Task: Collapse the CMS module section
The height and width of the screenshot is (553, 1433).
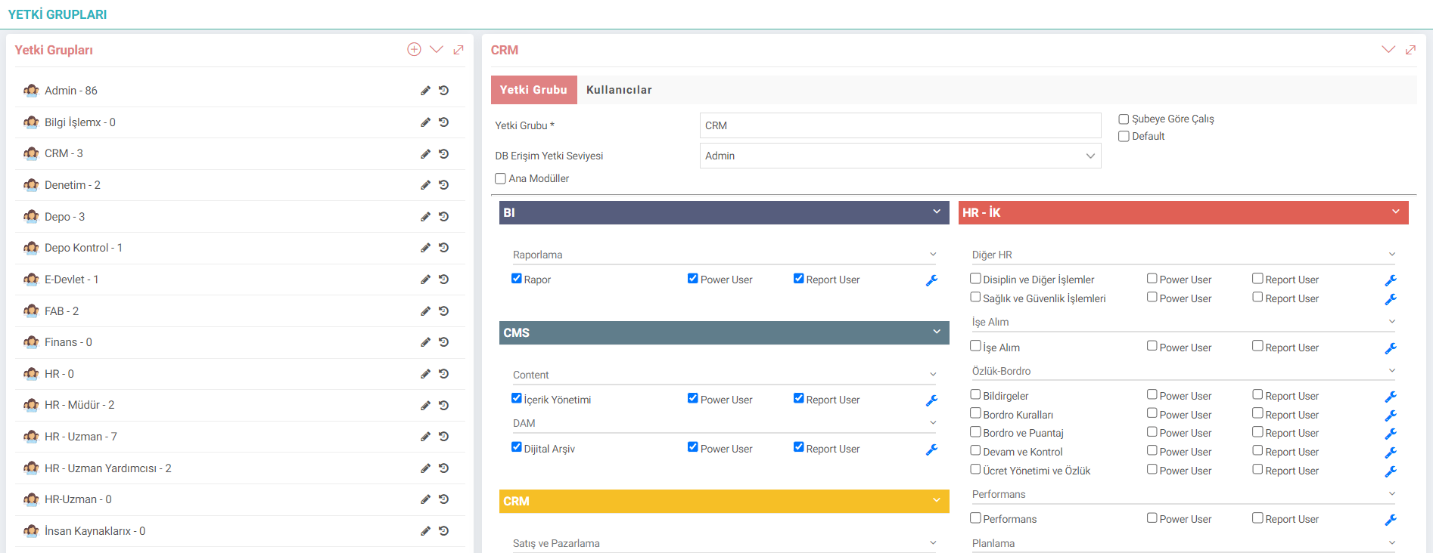Action: pyautogui.click(x=937, y=332)
